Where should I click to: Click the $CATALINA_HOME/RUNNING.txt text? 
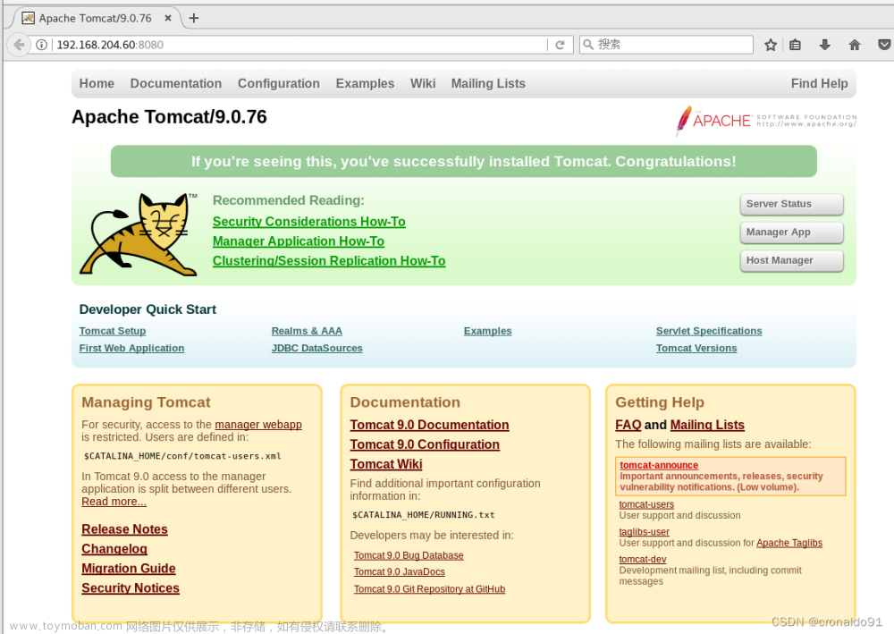[424, 515]
